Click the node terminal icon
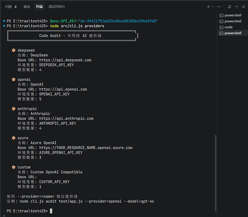Image resolution: width=248 pixels, height=217 pixels. click(222, 27)
